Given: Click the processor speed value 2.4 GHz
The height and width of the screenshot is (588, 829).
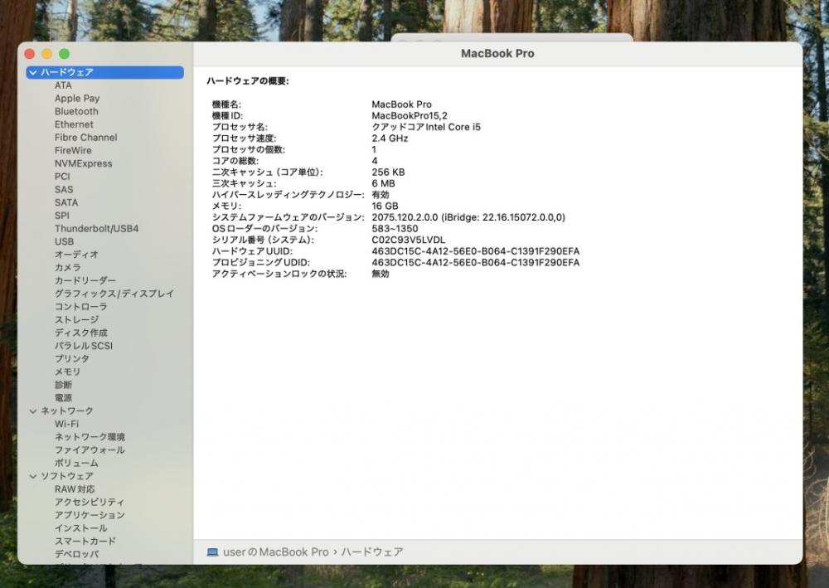Looking at the screenshot, I should tap(390, 138).
